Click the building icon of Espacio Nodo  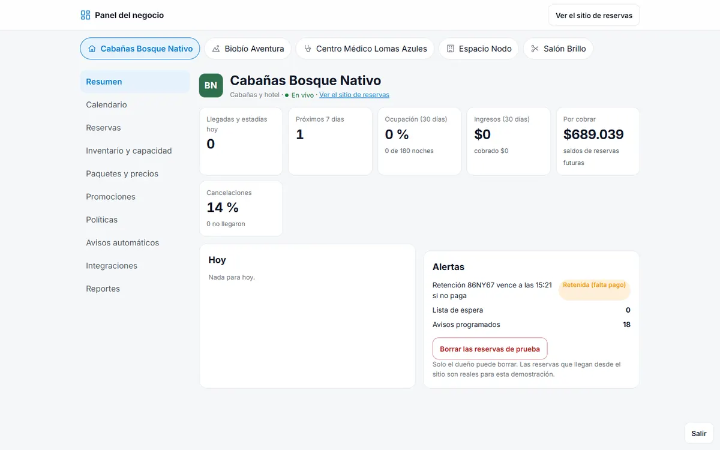point(451,49)
